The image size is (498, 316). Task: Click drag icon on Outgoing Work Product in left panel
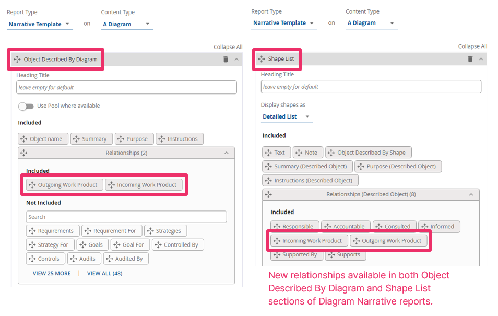pos(32,185)
